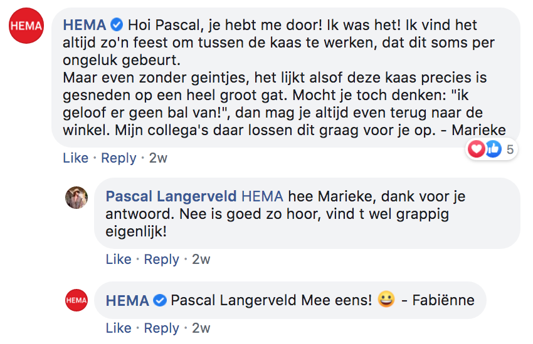Image resolution: width=533 pixels, height=344 pixels.
Task: Click the grinning emoji in HEMA's reply
Action: 386,300
